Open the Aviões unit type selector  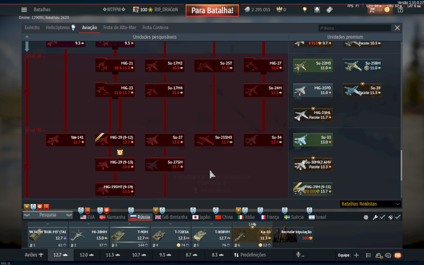34,255
